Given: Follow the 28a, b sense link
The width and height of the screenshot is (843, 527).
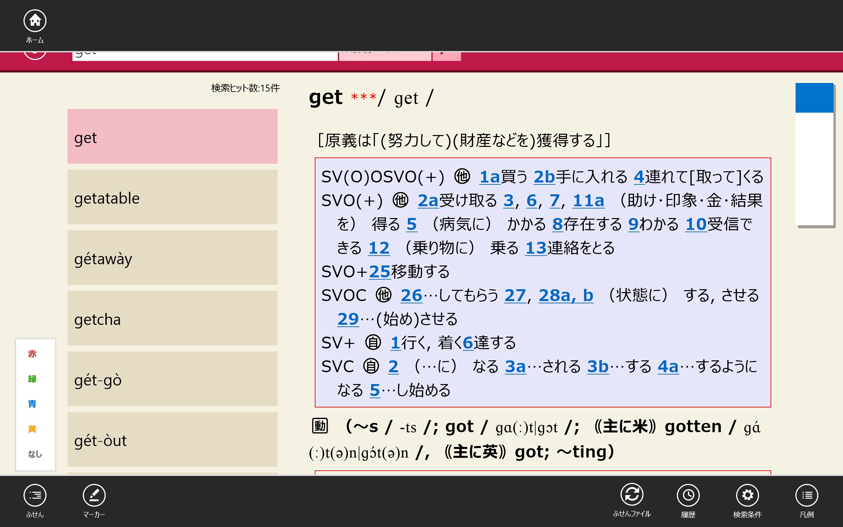Looking at the screenshot, I should (x=566, y=295).
